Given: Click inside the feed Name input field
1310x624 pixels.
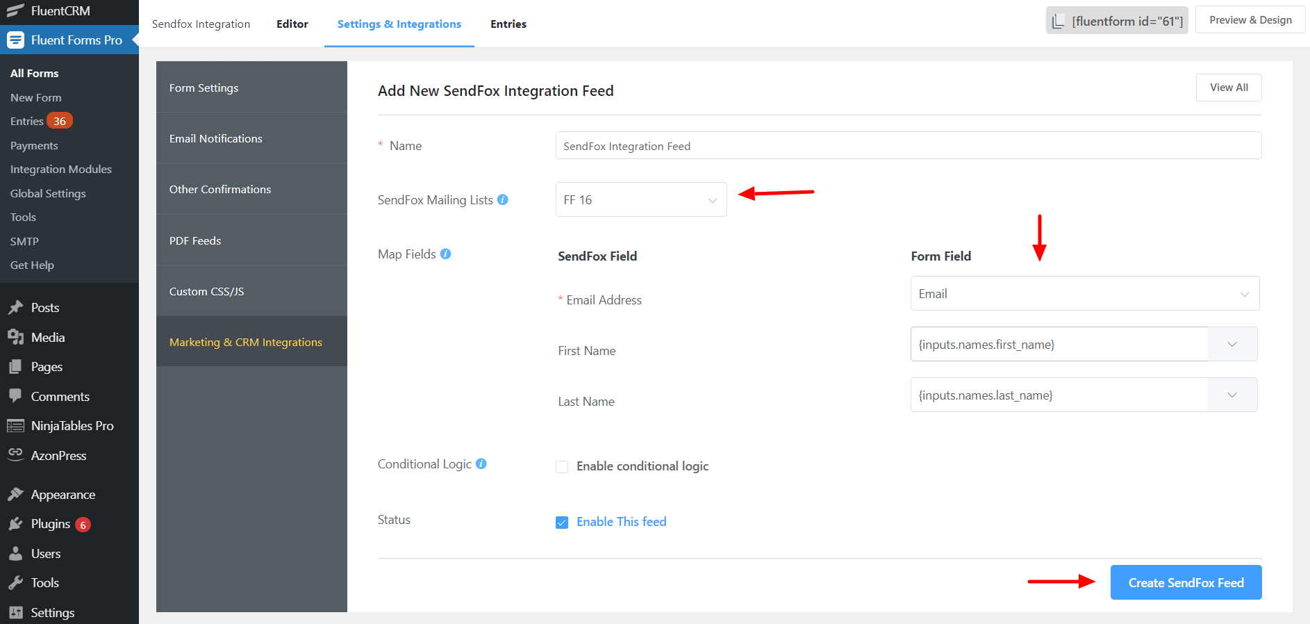Looking at the screenshot, I should (908, 145).
